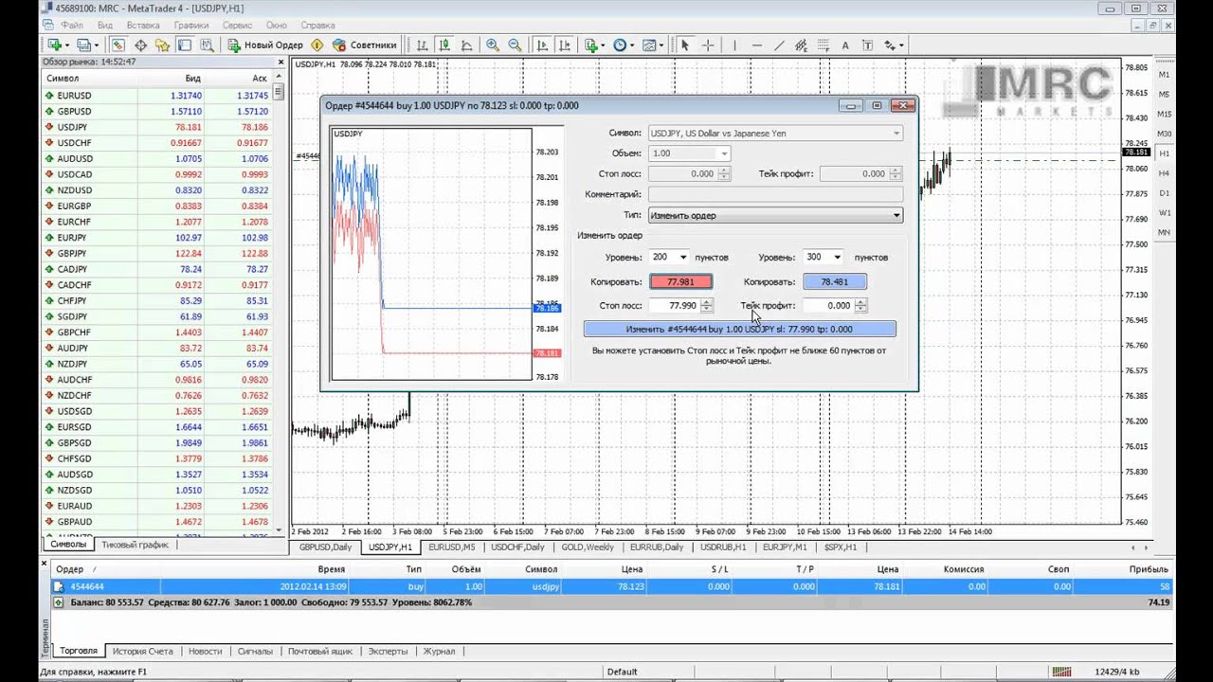Open the Вид menu
This screenshot has width=1213, height=682.
pyautogui.click(x=105, y=26)
